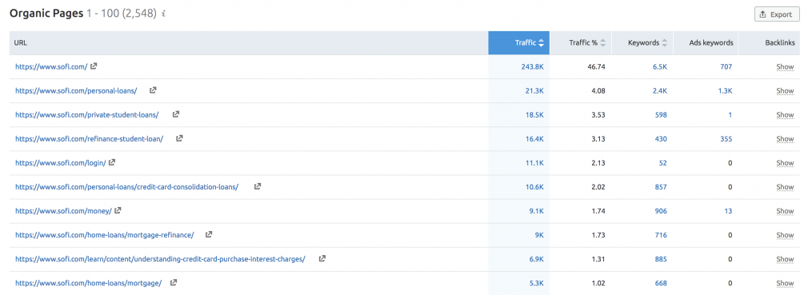The height and width of the screenshot is (295, 808).
Task: Sort table by Traffic % column
Action: point(580,43)
